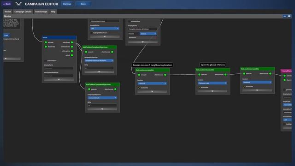295x166 pixels.
Task: Click afterExecute port on lower AddToMustCompleteObjectives node
Action: coord(115,89)
